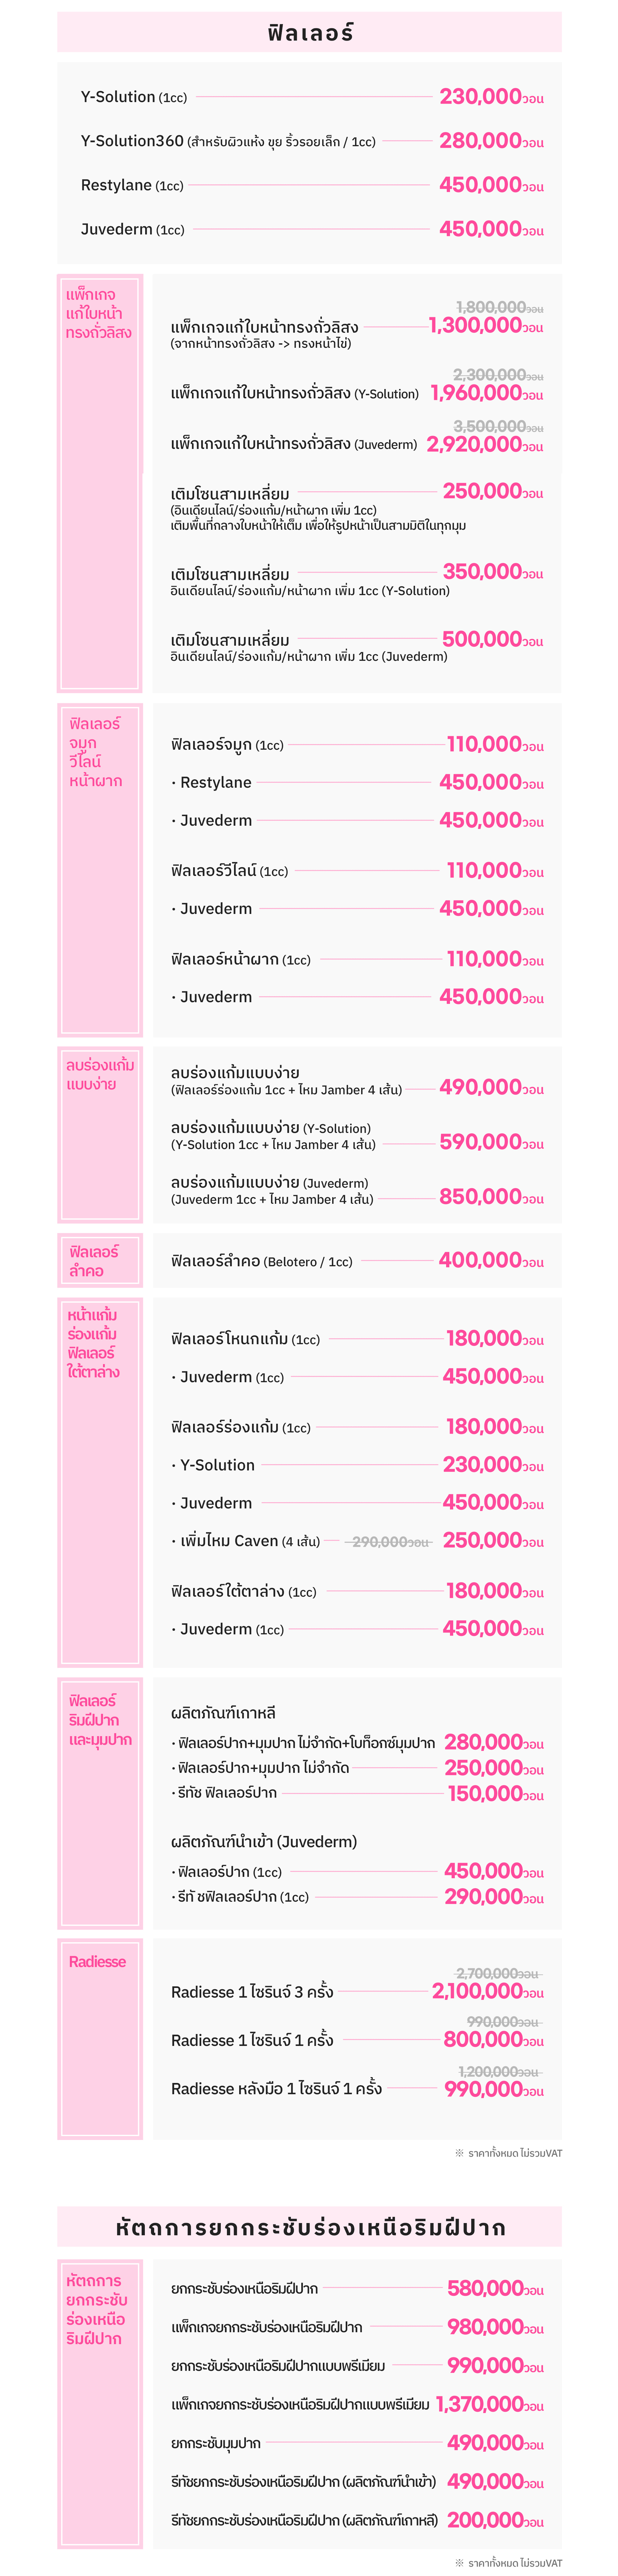Click the "หัตถการยกกระชับร่องเหนือริมฝีปาก" header banner
The image size is (618, 2576).
(x=309, y=2227)
